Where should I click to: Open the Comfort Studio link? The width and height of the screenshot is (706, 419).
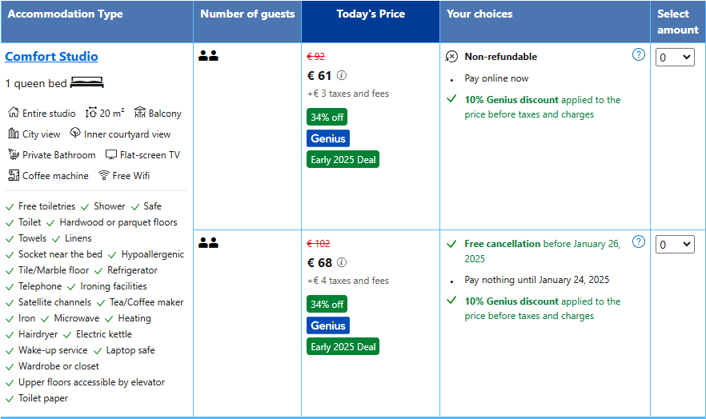(51, 57)
